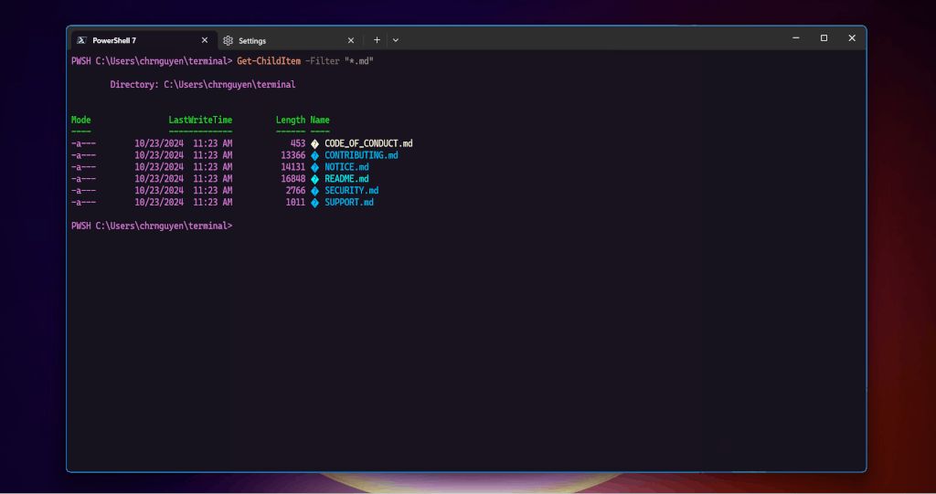This screenshot has width=936, height=494.
Task: Click the Directory path line in the output
Action: pyautogui.click(x=202, y=84)
